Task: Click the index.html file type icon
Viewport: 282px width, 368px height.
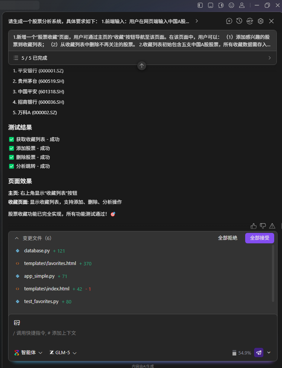Action: click(x=17, y=289)
